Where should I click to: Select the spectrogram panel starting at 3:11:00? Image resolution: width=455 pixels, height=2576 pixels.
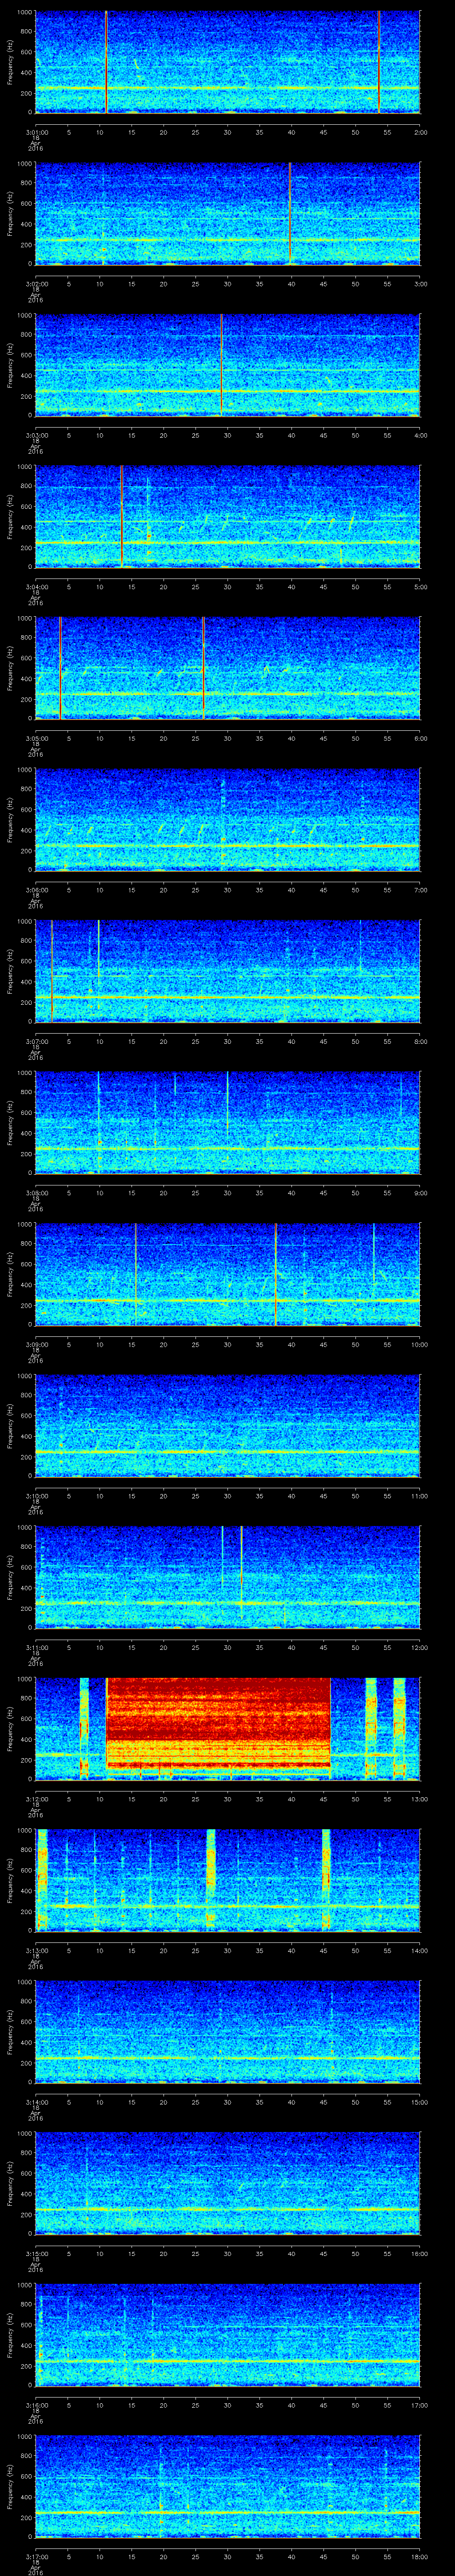(x=227, y=1577)
